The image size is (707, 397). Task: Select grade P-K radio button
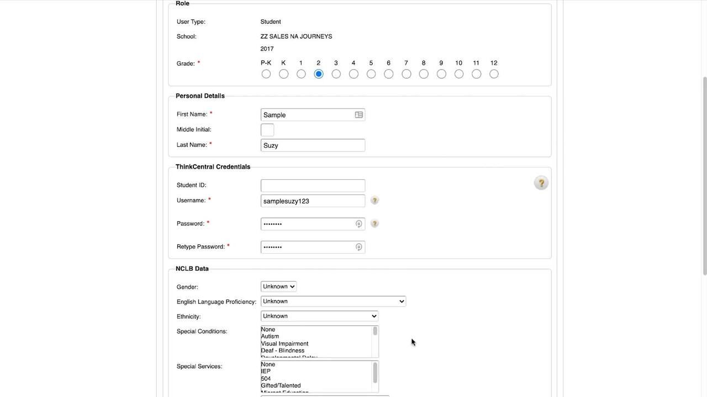(x=266, y=74)
